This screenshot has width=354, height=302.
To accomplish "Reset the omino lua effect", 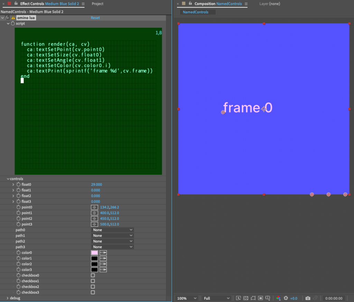I will (95, 18).
